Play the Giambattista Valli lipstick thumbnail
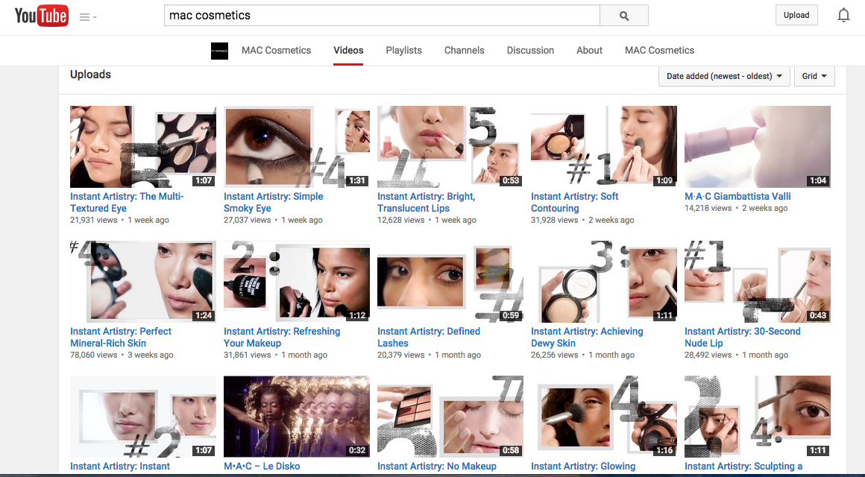This screenshot has height=477, width=865. pos(758,147)
